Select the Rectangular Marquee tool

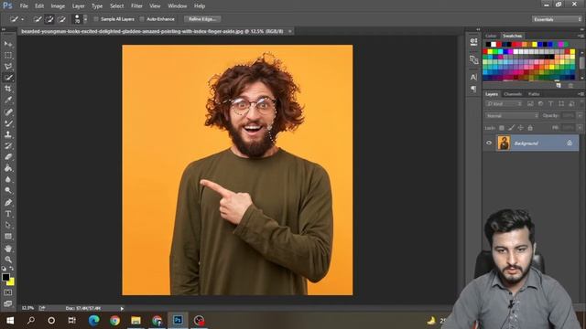coord(8,55)
